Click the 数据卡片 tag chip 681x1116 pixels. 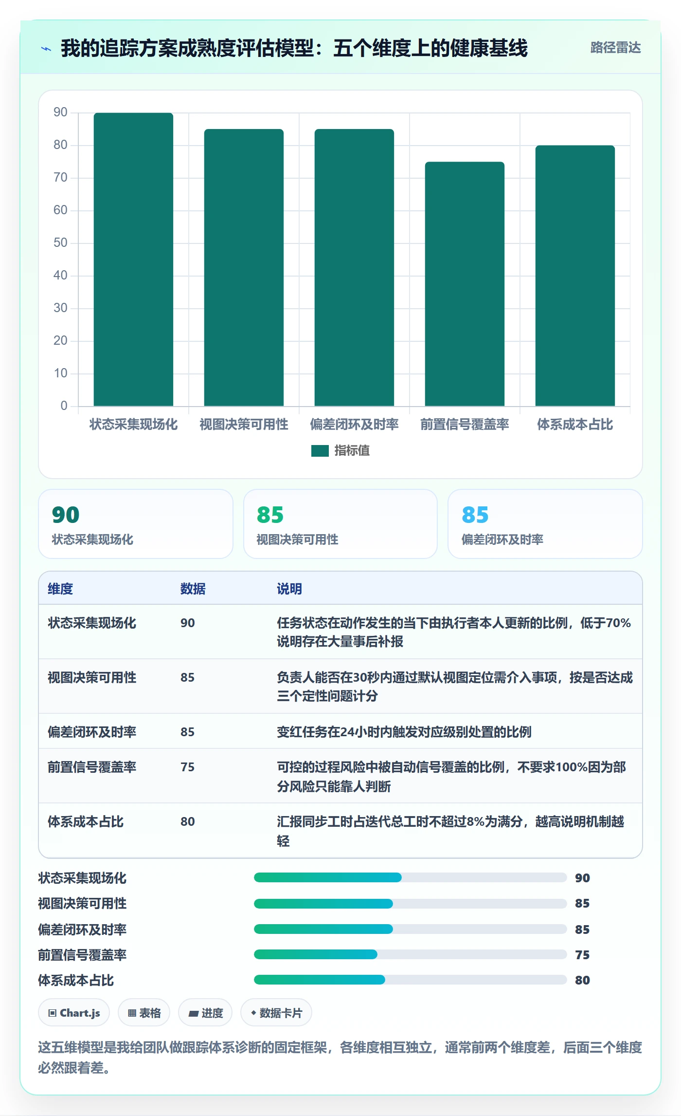pyautogui.click(x=276, y=1013)
